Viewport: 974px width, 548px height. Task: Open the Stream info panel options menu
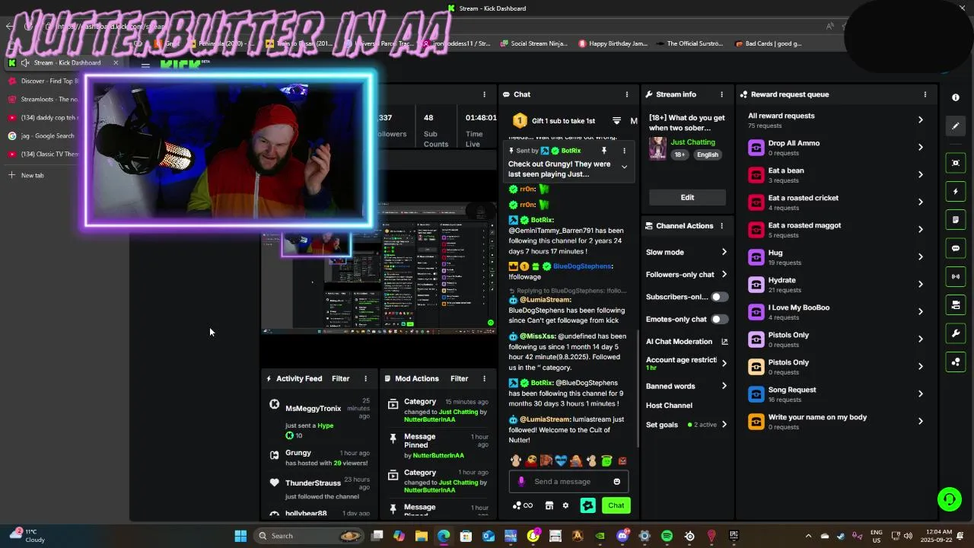(x=721, y=94)
